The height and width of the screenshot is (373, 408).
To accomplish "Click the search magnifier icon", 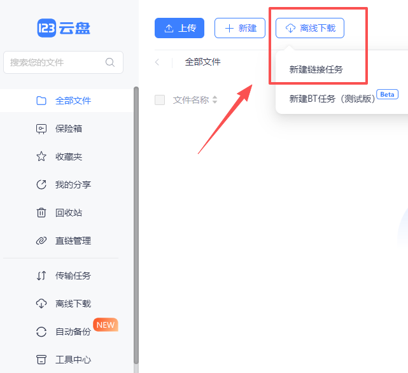I will [110, 62].
